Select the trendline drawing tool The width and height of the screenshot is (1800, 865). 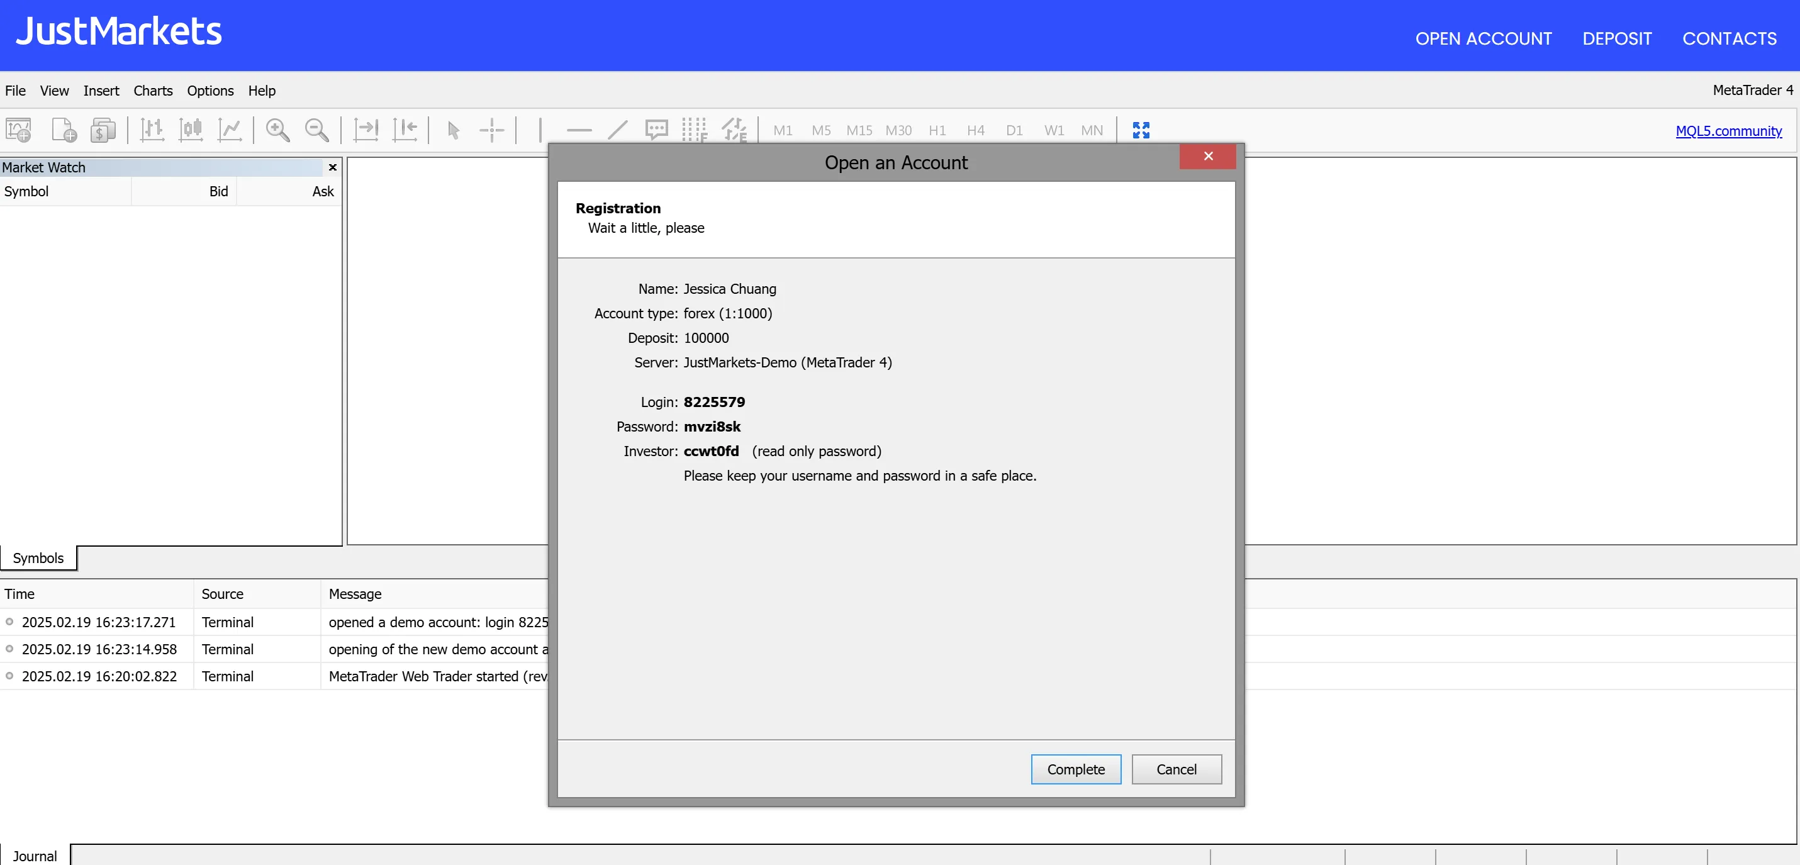pyautogui.click(x=618, y=130)
